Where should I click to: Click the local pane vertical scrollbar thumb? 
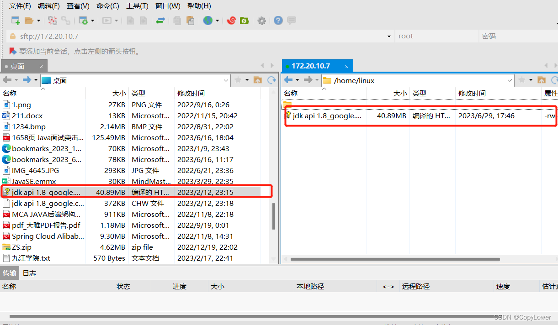[x=274, y=216]
